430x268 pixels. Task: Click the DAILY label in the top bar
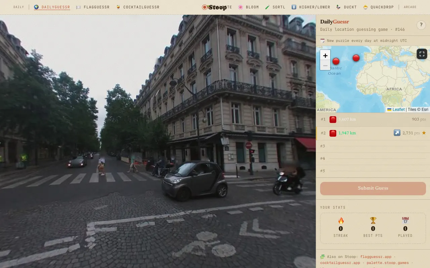coord(19,7)
